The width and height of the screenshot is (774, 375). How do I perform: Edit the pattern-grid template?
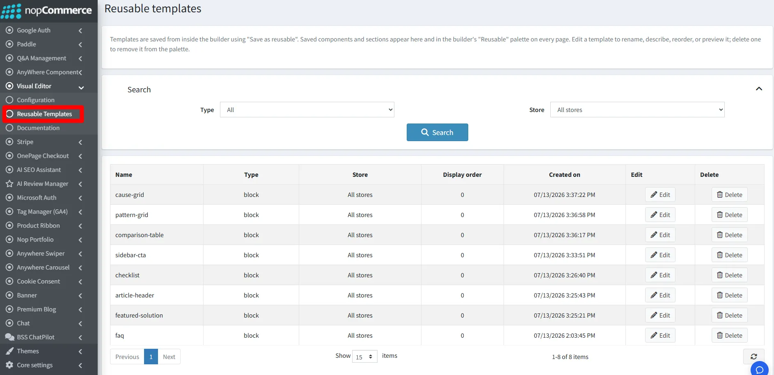pos(660,215)
